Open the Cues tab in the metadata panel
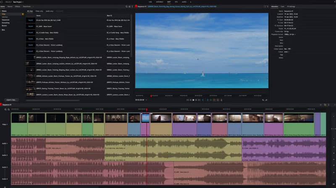Image resolution: width=336 pixels, height=188 pixels. (x=282, y=7)
